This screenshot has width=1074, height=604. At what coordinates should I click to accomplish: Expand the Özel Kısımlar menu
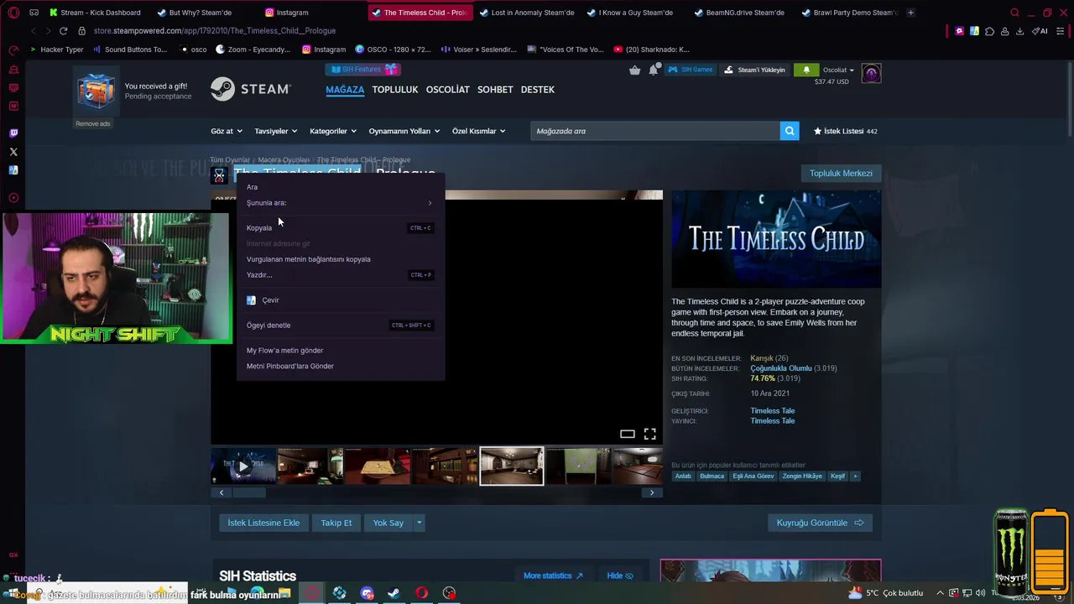[478, 131]
